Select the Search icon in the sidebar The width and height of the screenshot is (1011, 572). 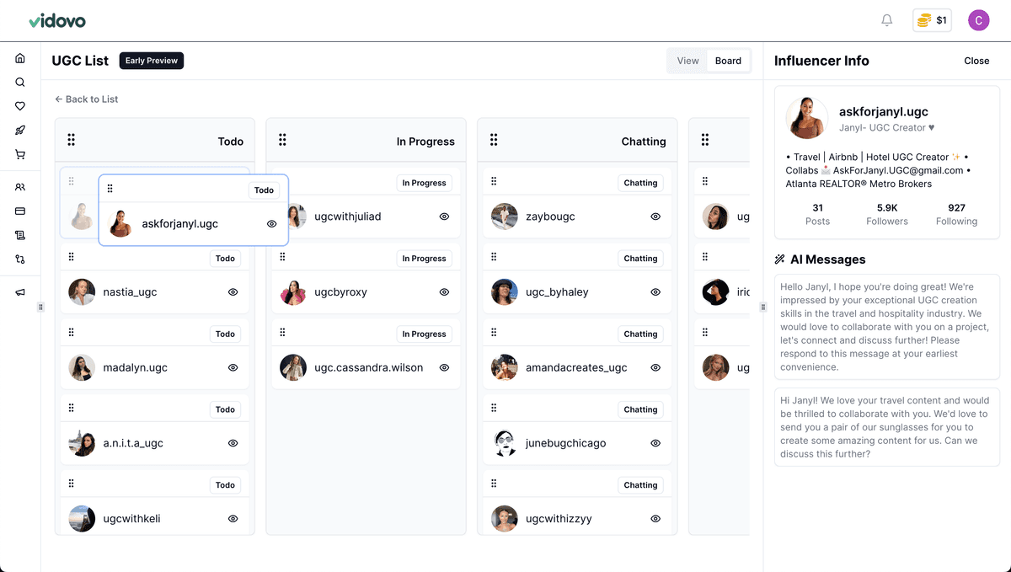point(20,82)
